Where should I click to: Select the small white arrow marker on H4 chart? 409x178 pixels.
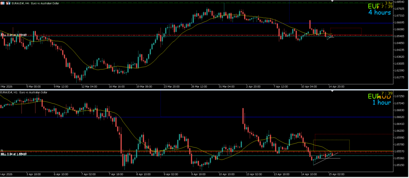(x=330, y=38)
